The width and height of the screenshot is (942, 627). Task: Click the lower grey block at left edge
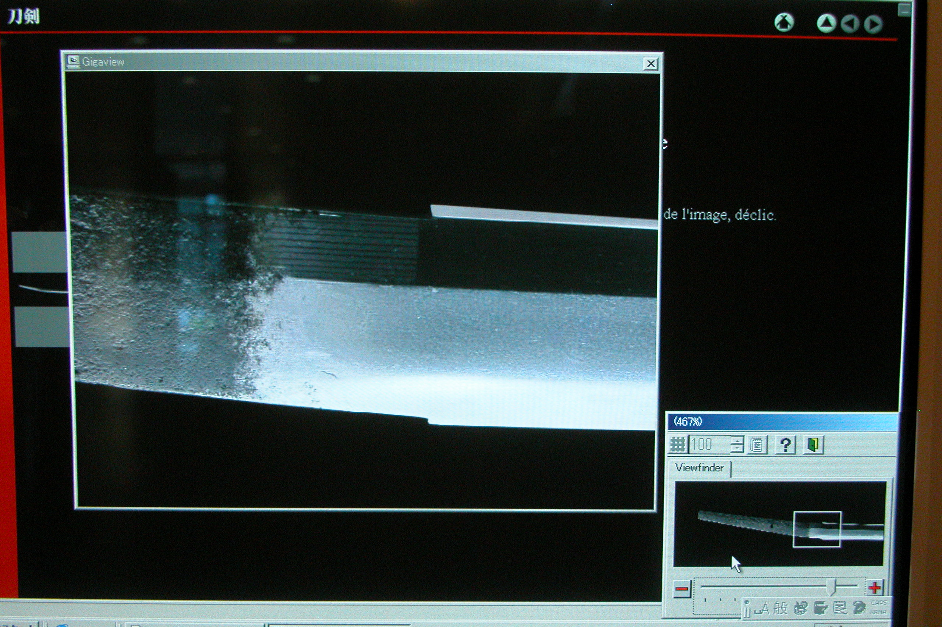[x=42, y=326]
